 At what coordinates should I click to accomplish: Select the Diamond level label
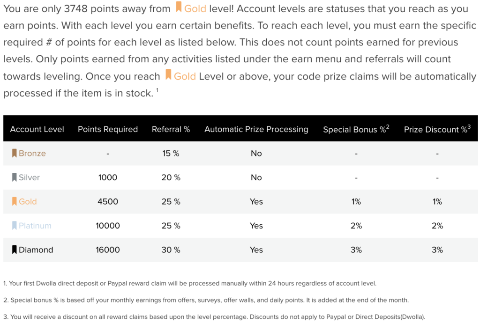[x=36, y=250]
